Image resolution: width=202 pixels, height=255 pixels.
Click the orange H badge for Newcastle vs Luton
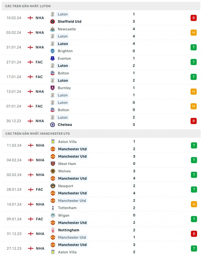tap(194, 32)
